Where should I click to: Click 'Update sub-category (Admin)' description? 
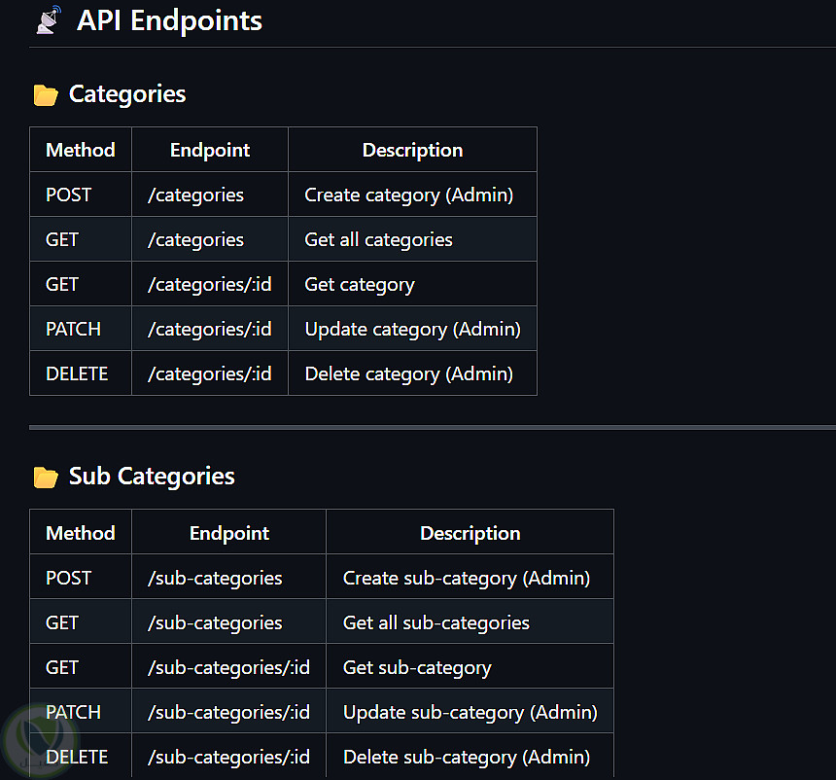[470, 712]
